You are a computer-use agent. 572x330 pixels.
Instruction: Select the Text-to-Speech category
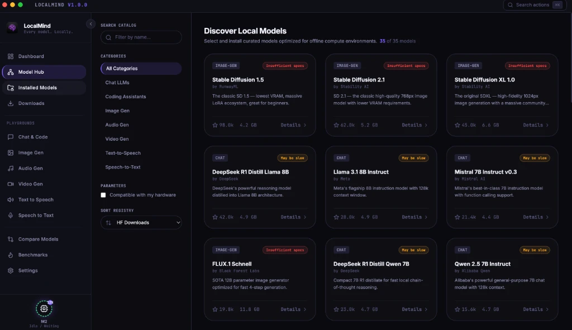(123, 153)
